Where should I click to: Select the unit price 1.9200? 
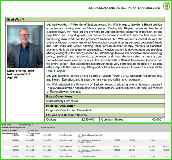click(x=132, y=157)
